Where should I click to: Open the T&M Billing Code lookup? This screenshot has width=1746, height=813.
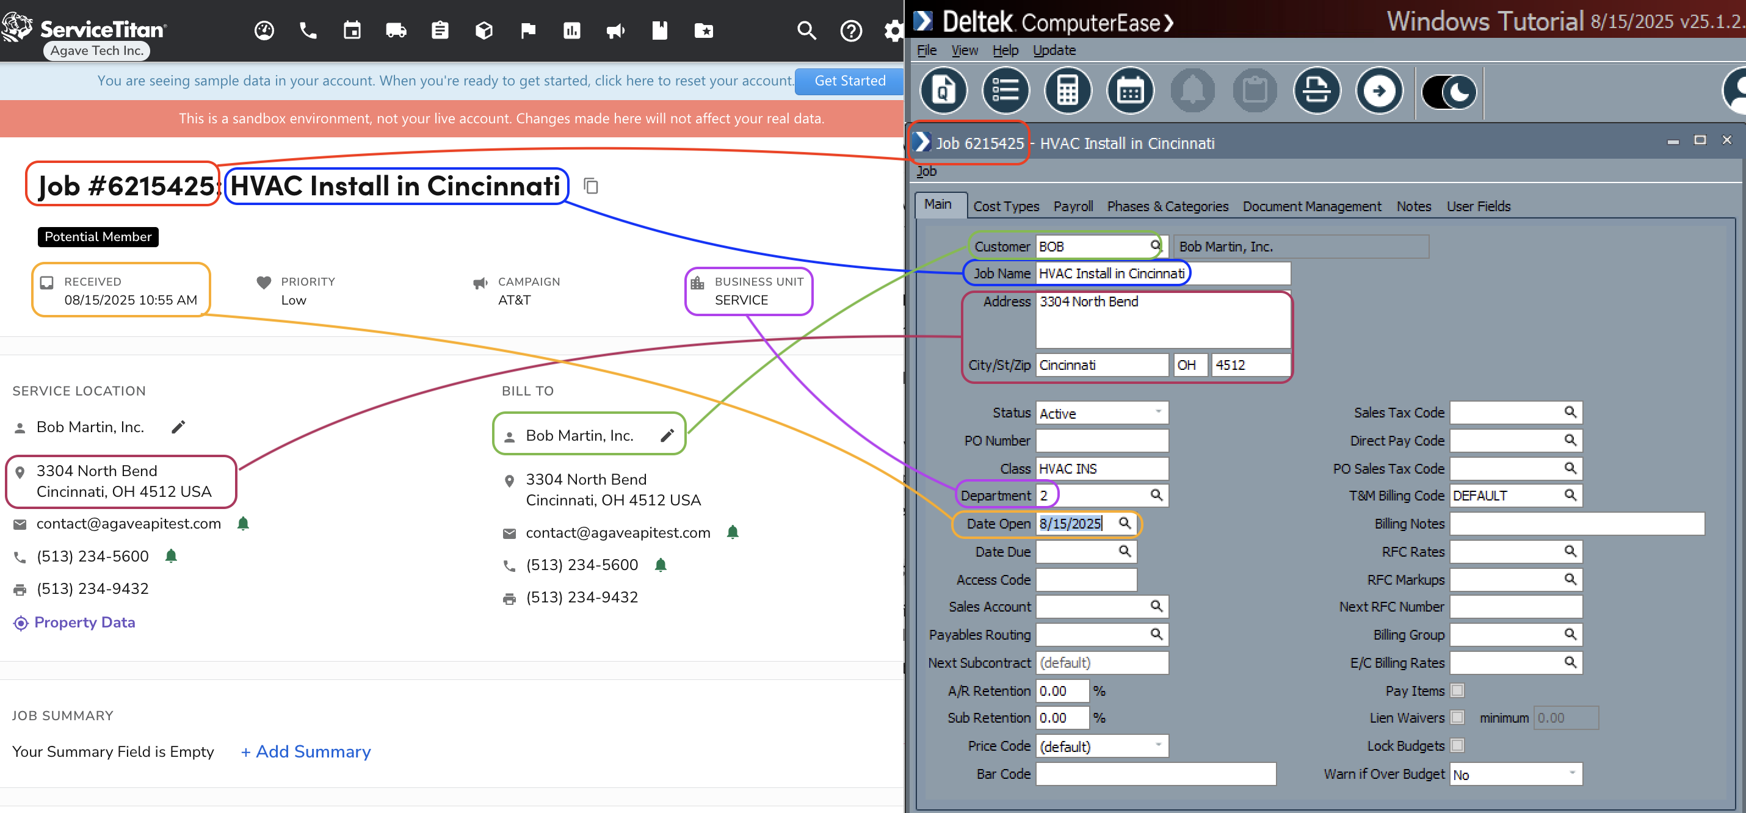coord(1570,495)
